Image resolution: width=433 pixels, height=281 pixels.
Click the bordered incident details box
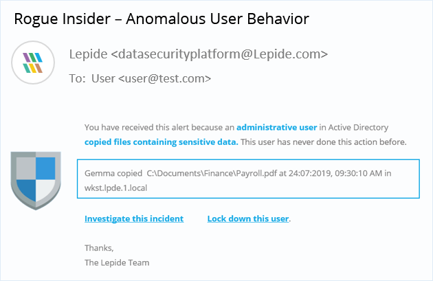pos(248,179)
